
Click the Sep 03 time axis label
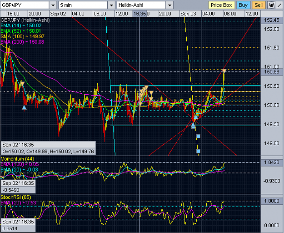point(189,14)
